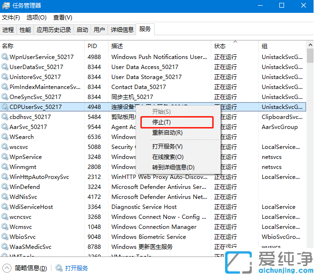Sort by the 名称 column header

point(42,46)
